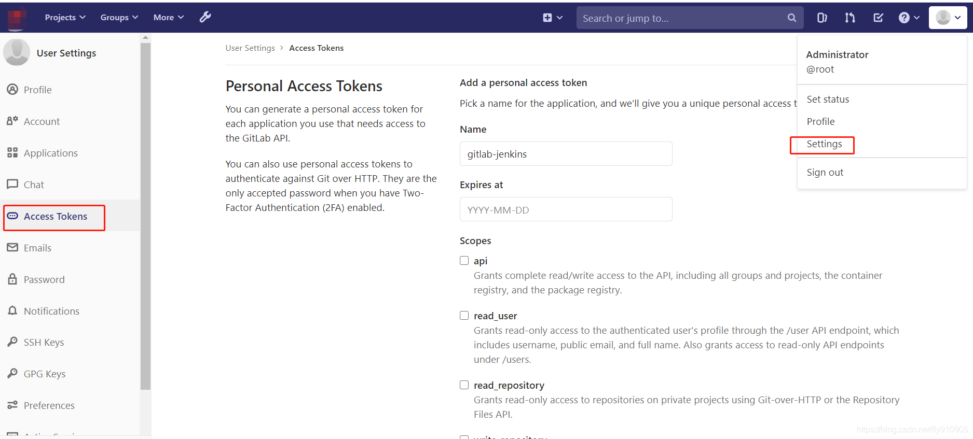Go to Notifications in sidebar
Viewport: 973px width, 439px height.
[51, 311]
